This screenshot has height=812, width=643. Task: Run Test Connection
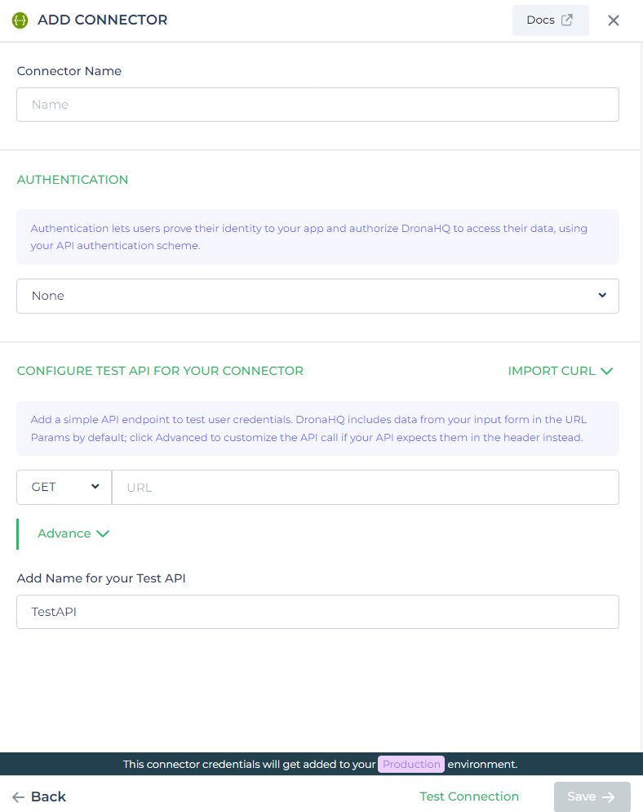coord(469,796)
